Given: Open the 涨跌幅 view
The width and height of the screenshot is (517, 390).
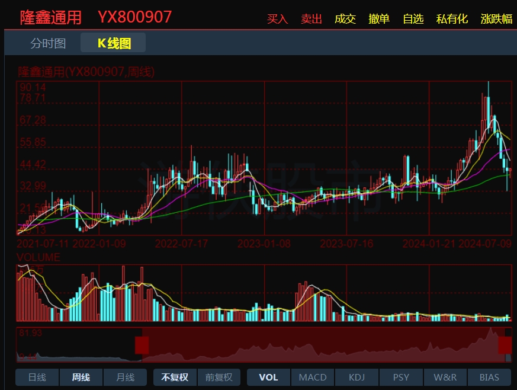Looking at the screenshot, I should [496, 19].
